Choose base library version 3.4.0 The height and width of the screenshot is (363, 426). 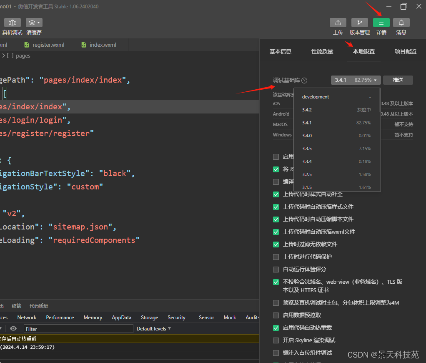pyautogui.click(x=337, y=136)
